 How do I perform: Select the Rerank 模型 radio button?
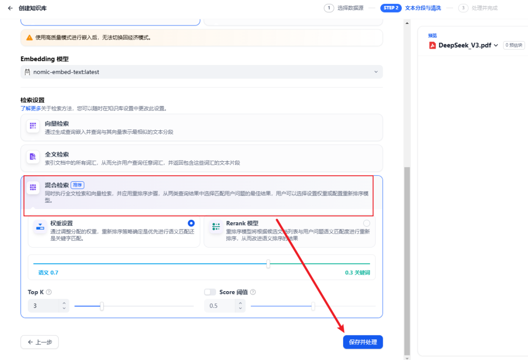(x=367, y=223)
